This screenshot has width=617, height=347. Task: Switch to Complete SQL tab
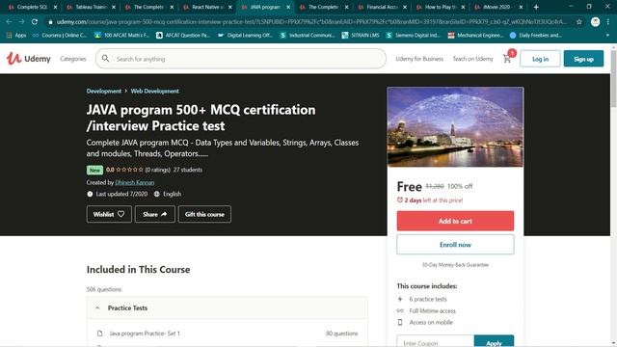tap(32, 7)
